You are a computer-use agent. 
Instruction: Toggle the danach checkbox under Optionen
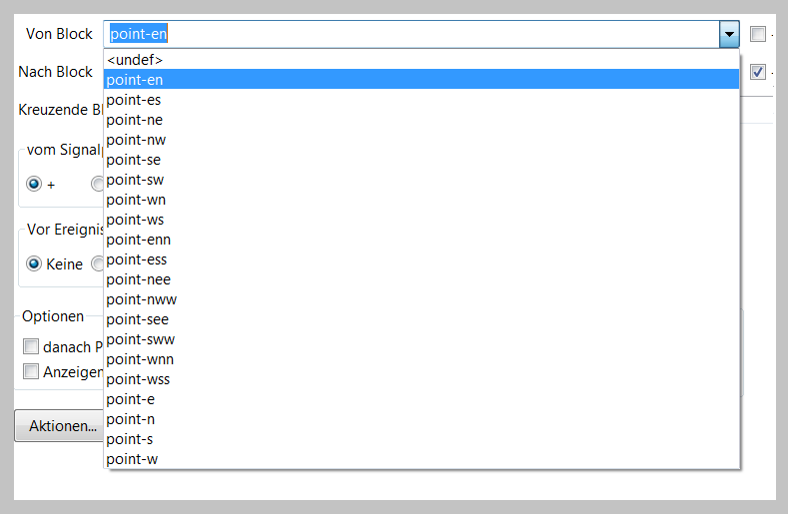31,347
